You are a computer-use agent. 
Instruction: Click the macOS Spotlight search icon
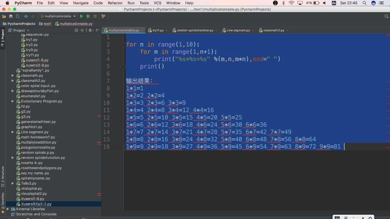coord(364,3)
